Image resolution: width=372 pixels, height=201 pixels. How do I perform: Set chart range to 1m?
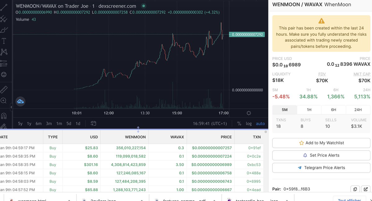(59, 124)
